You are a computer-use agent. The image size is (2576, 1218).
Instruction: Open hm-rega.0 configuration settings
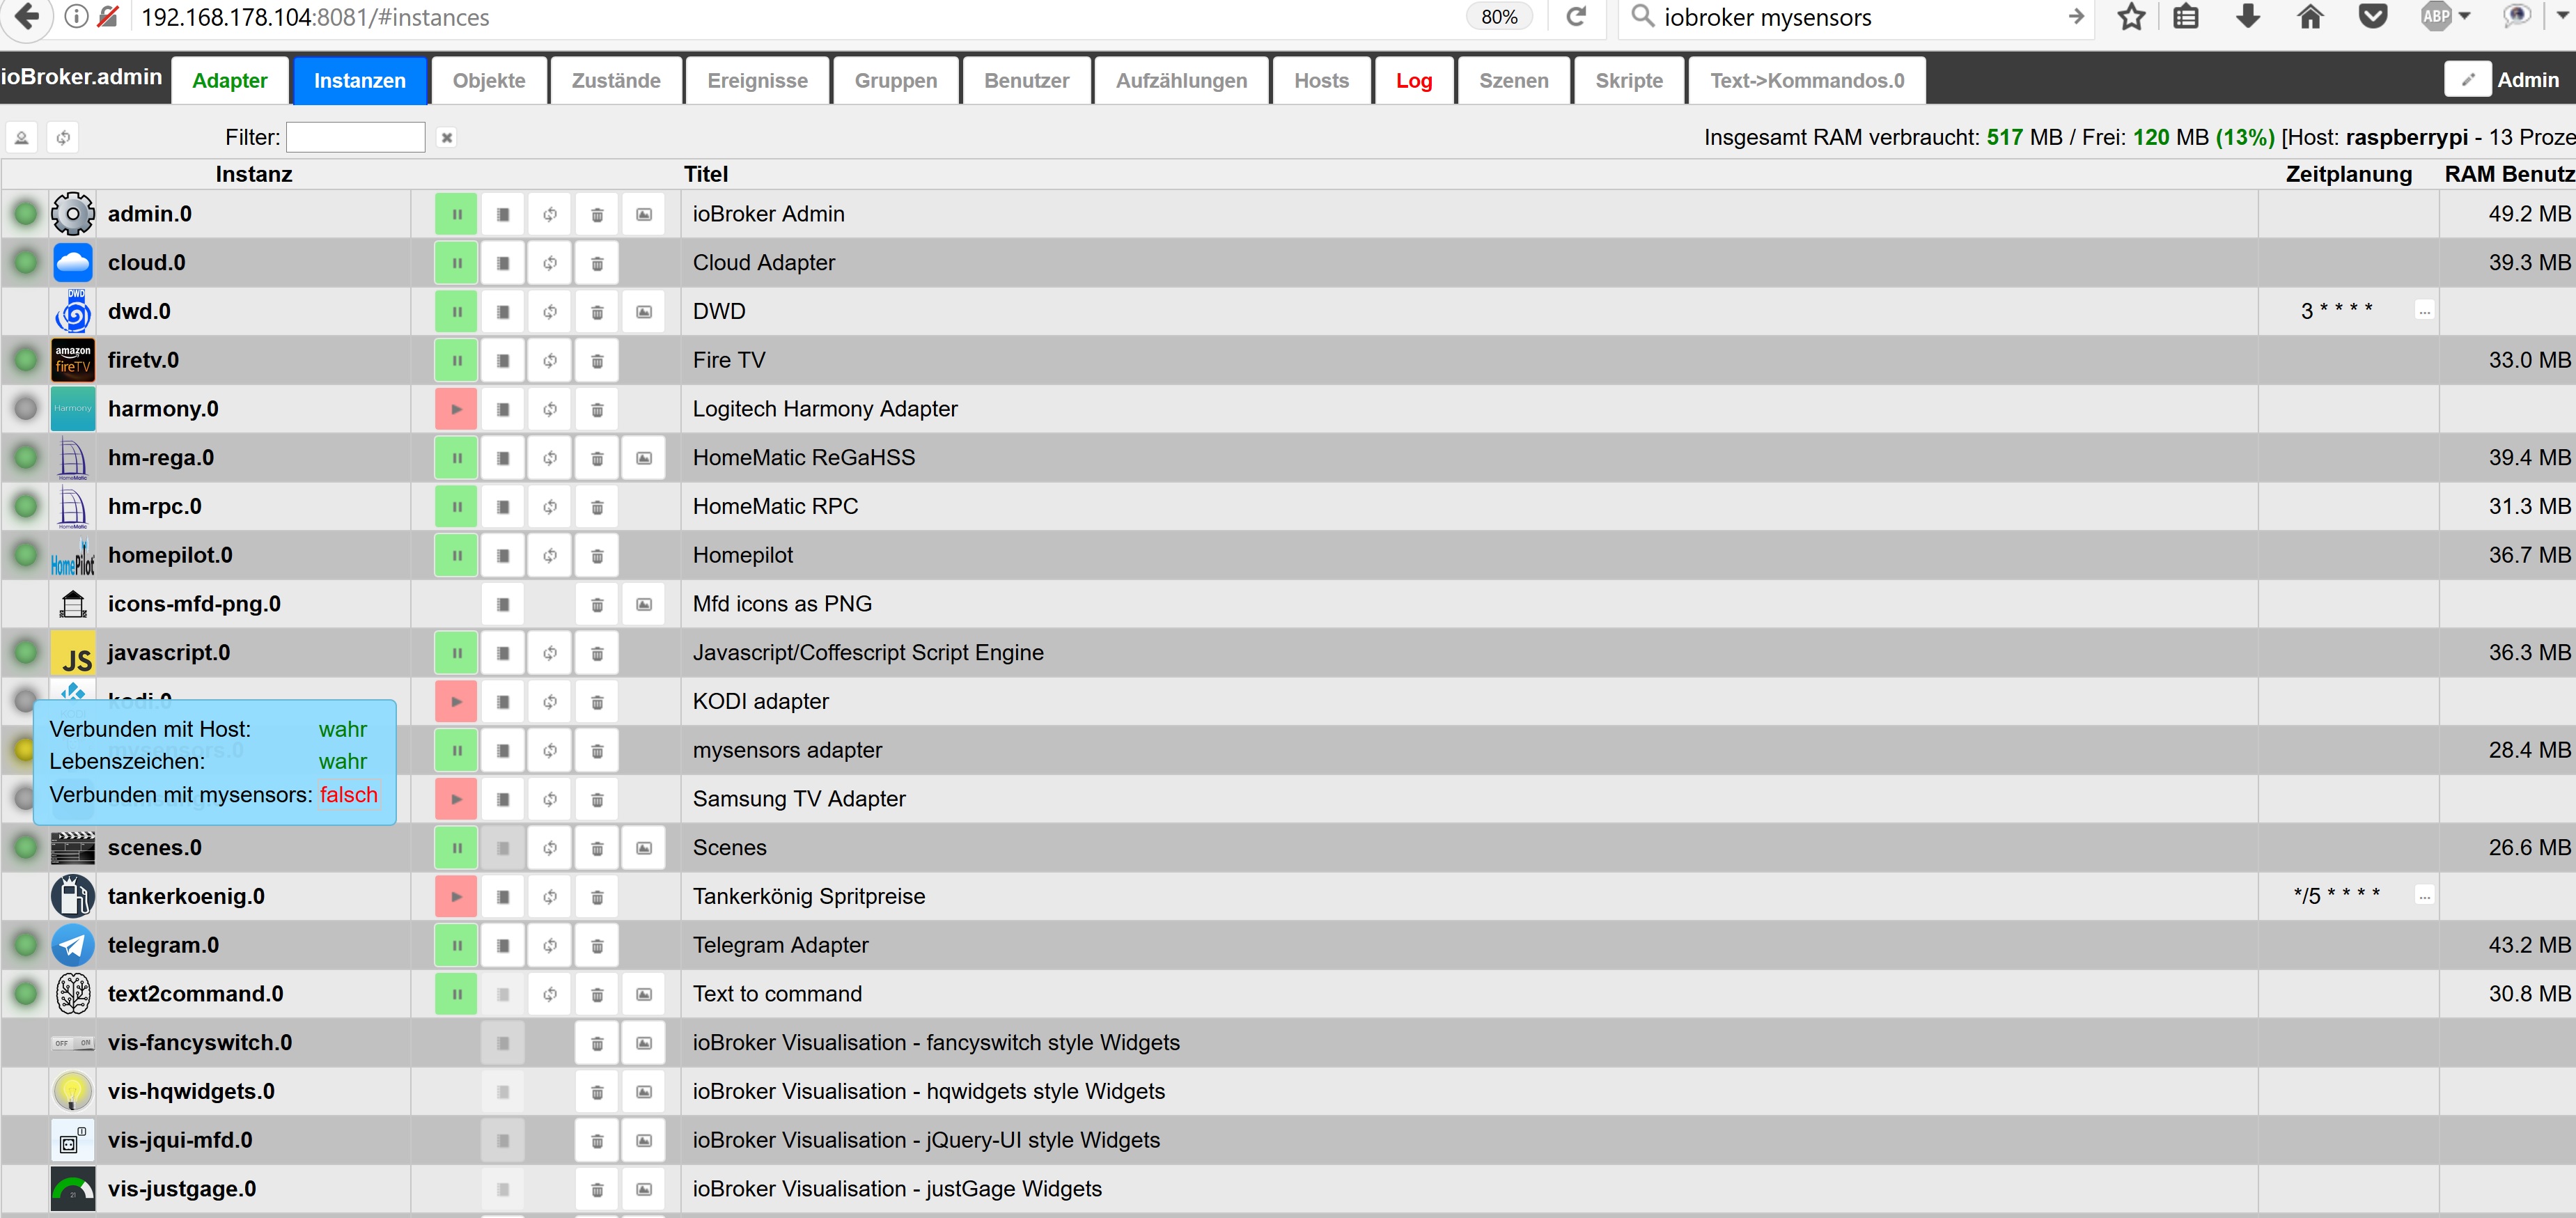click(x=503, y=458)
